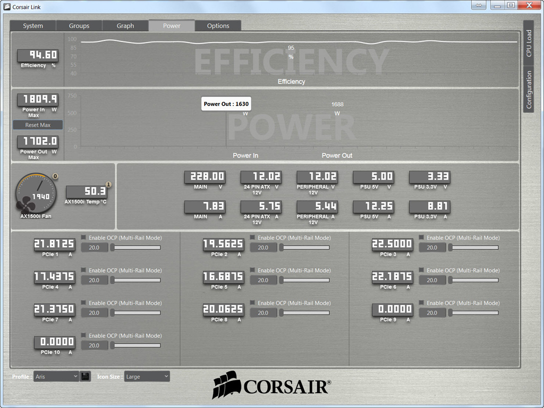Viewport: 544px width, 408px height.
Task: Click the title bar double-arrow compact mode button
Action: (479, 5)
